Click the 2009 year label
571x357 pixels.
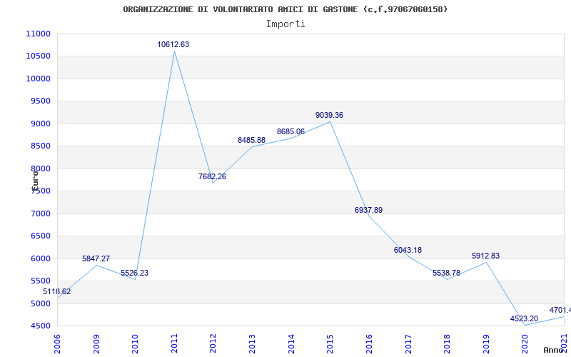96,343
